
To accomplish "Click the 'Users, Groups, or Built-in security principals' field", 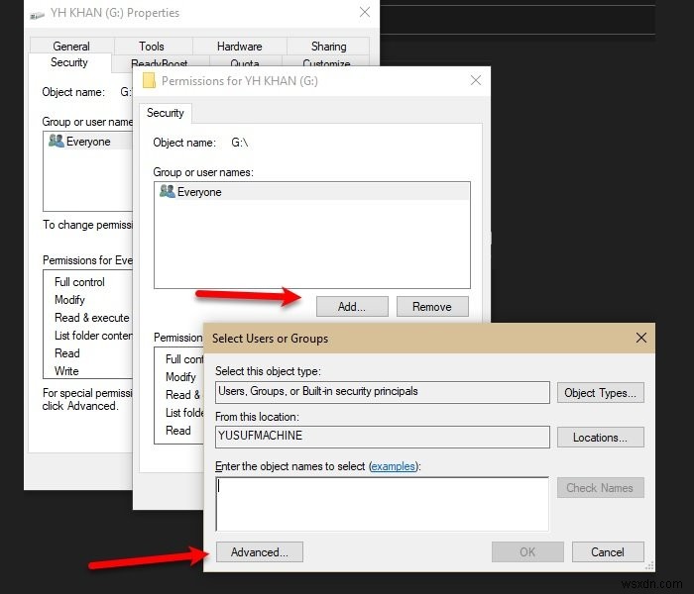I will click(383, 392).
